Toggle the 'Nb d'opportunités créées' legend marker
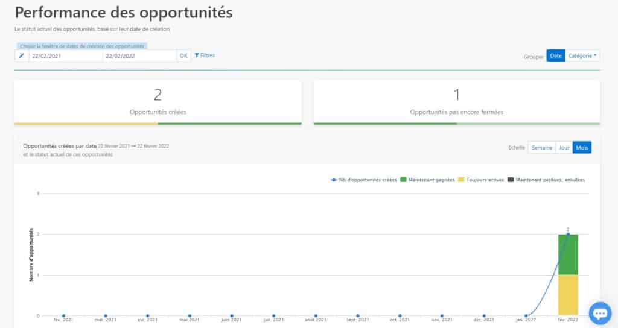The image size is (618, 328). coord(334,180)
